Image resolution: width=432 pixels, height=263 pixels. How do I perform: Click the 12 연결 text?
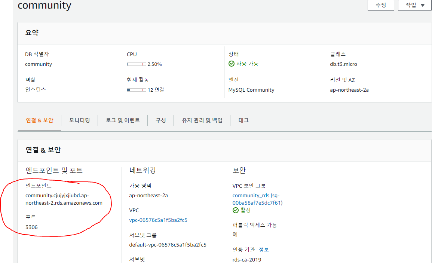(156, 90)
